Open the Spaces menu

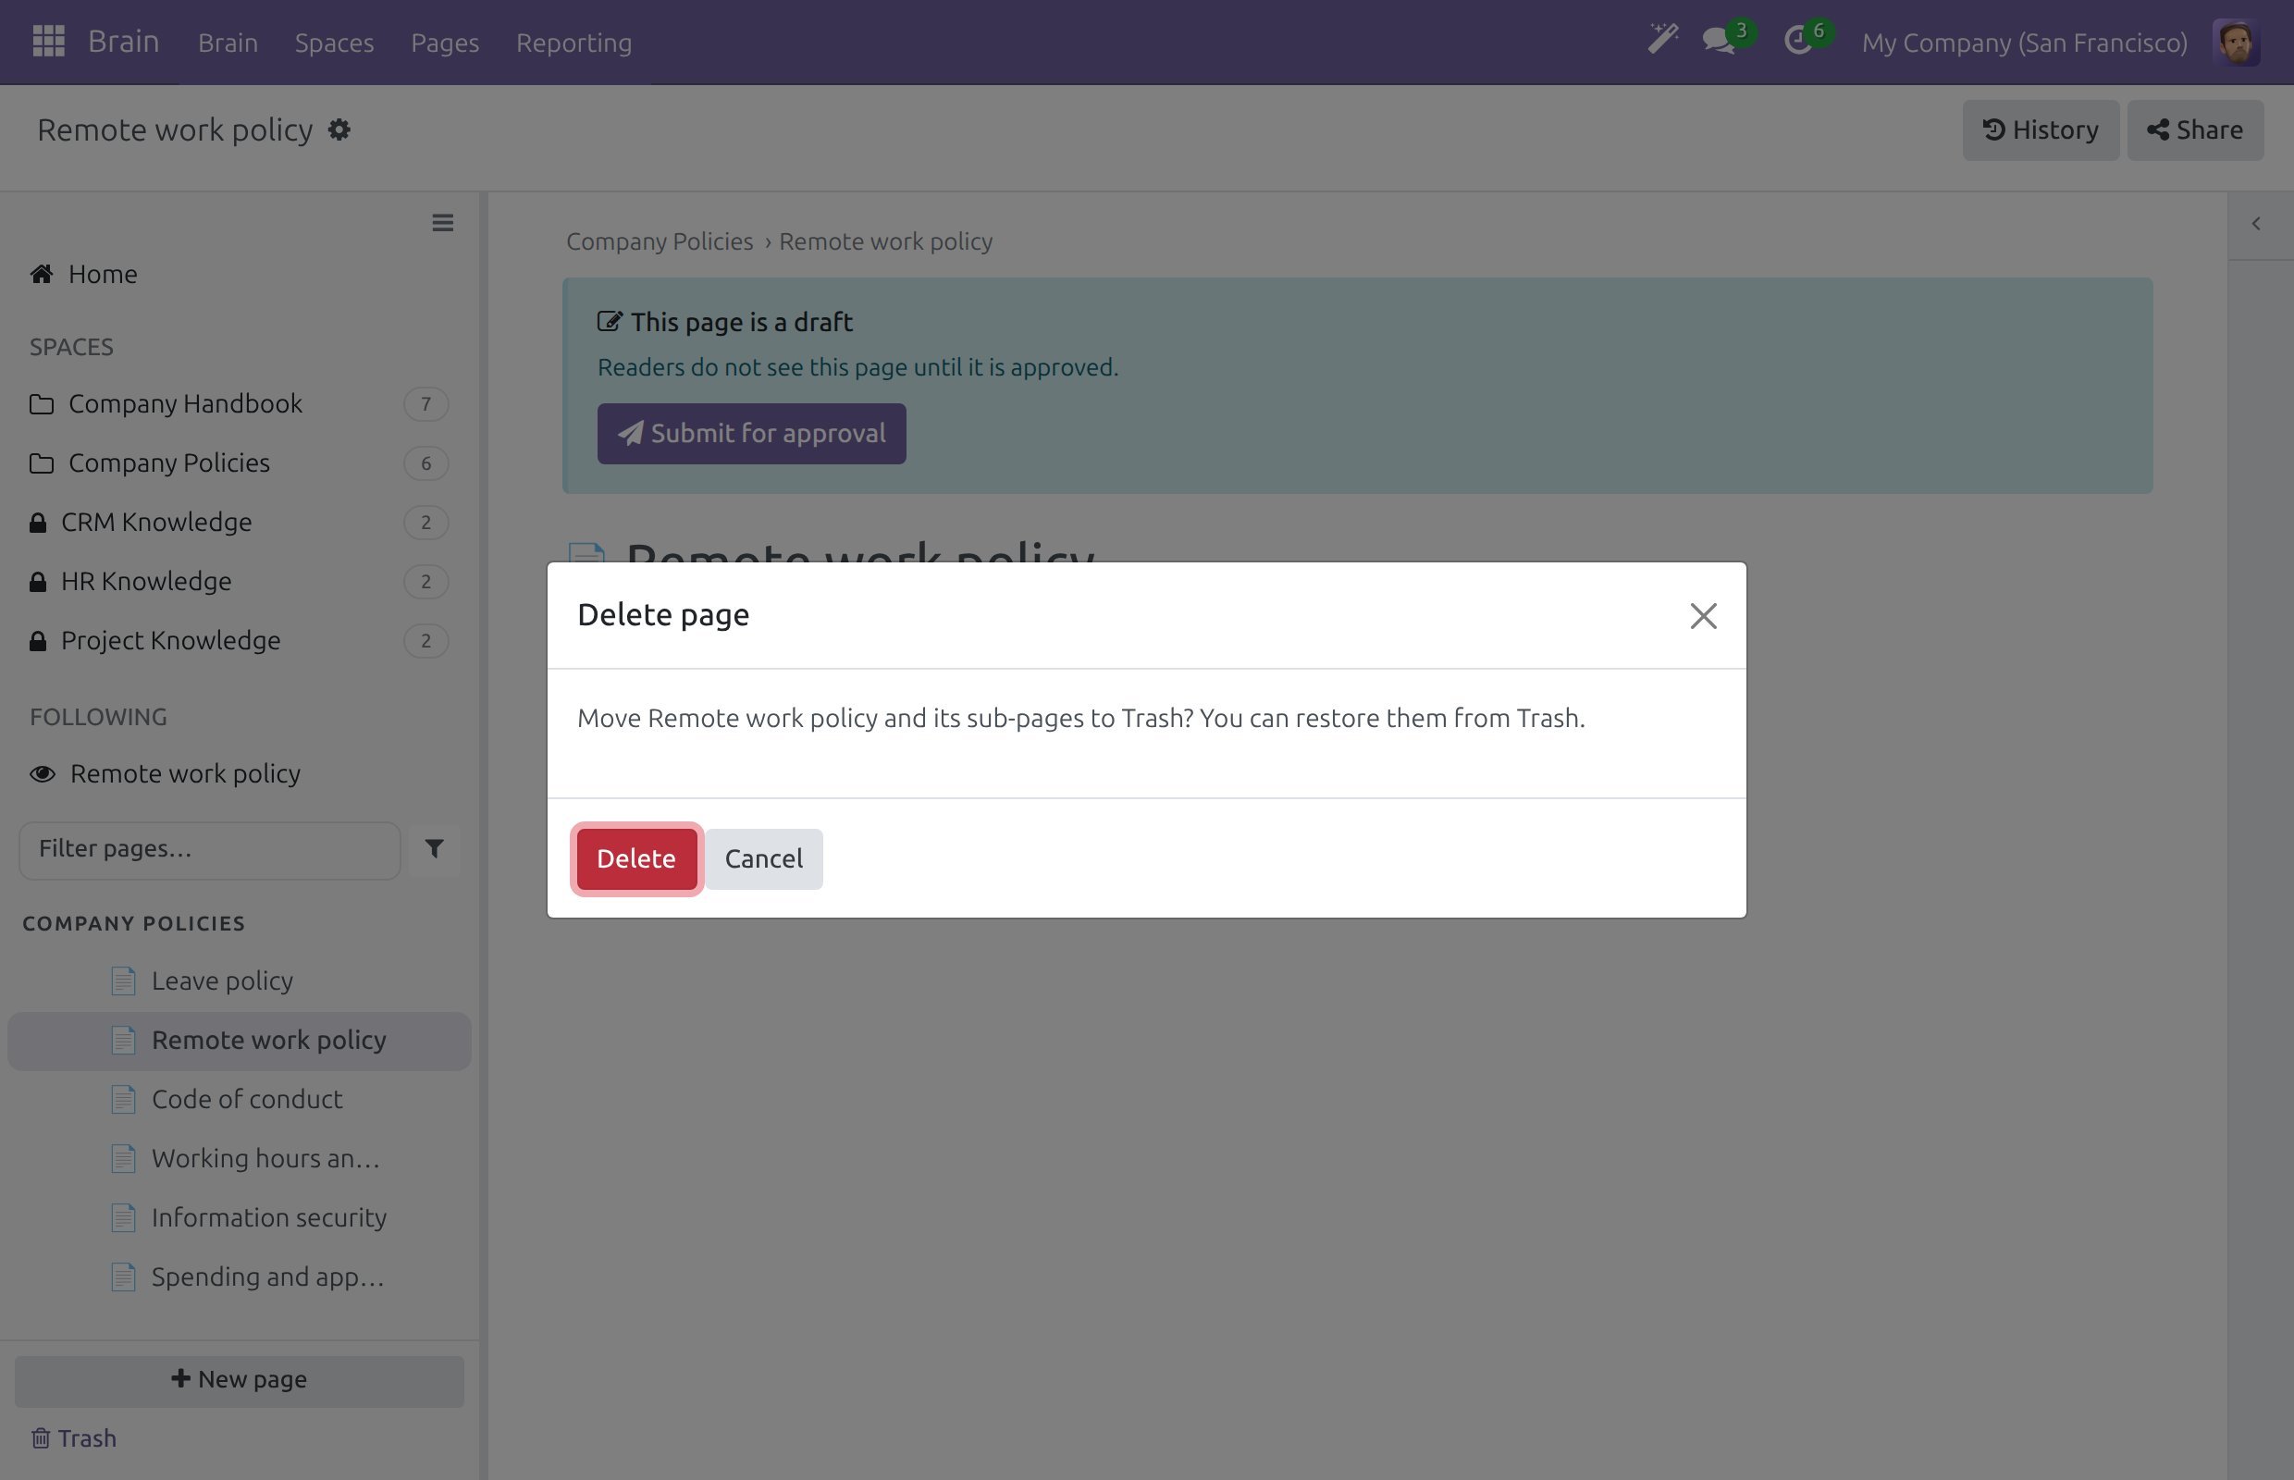pos(335,43)
